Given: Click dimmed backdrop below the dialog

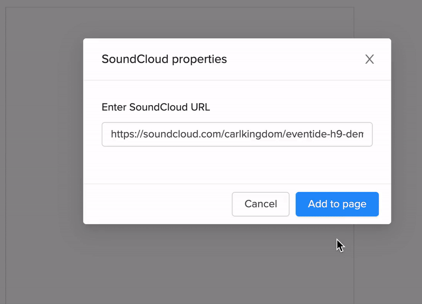Looking at the screenshot, I should click(x=211, y=263).
